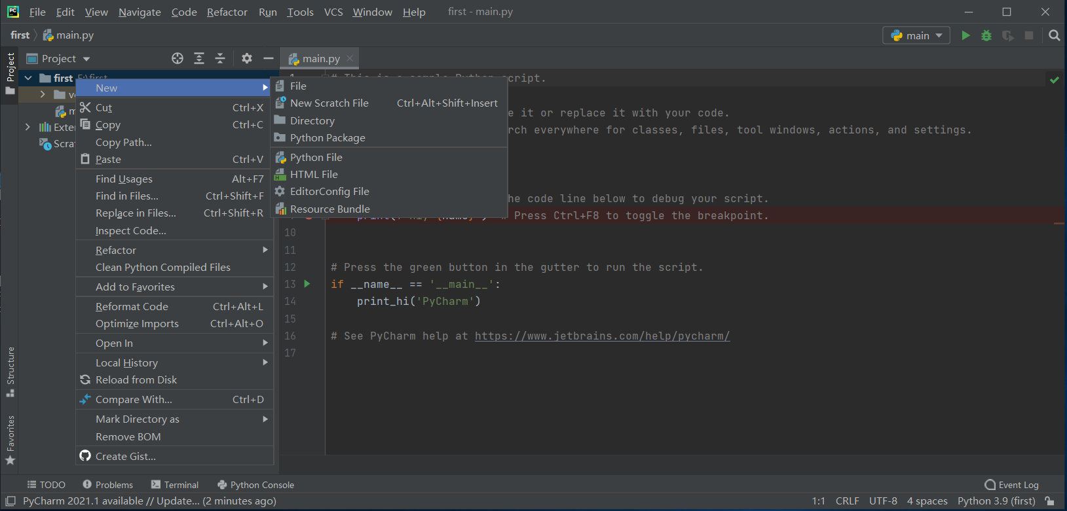The width and height of the screenshot is (1067, 511).
Task: Click the Stop process square icon
Action: (x=1029, y=35)
